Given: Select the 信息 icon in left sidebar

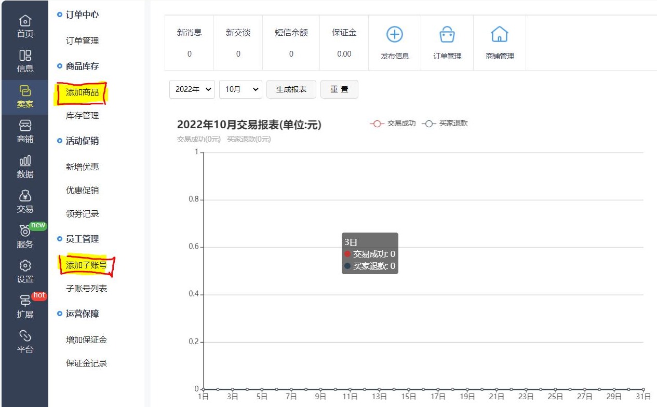Looking at the screenshot, I should coord(25,56).
